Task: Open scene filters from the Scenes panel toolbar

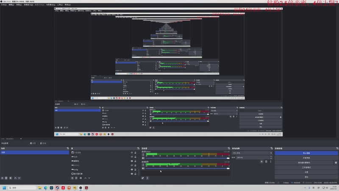Action: pyautogui.click(x=11, y=178)
